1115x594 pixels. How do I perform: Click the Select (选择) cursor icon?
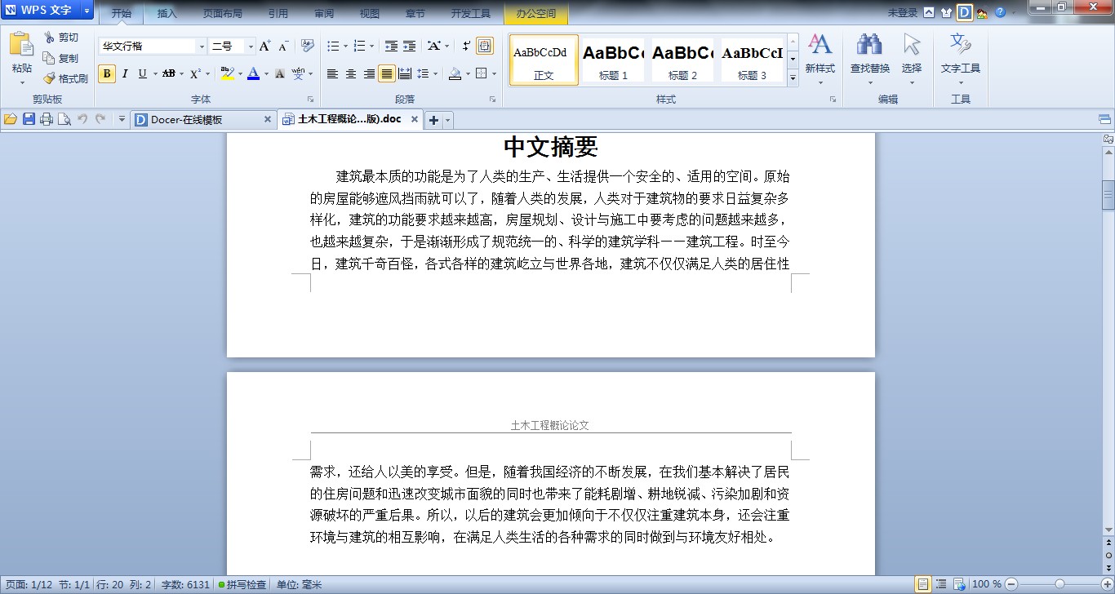pos(912,44)
